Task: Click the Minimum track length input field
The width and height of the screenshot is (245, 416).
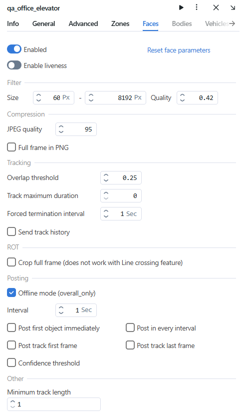Action: point(54,404)
